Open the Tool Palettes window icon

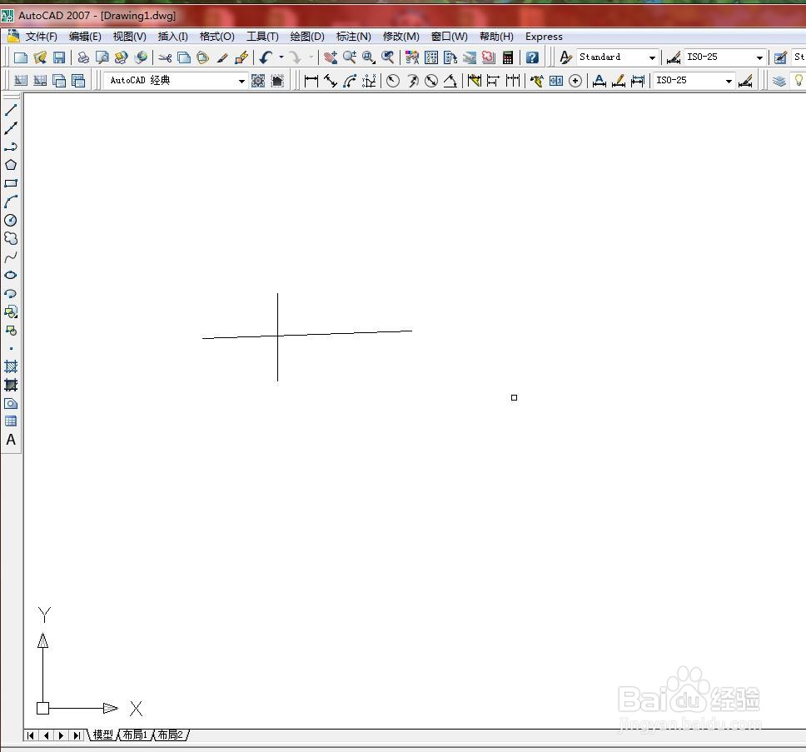(x=450, y=57)
